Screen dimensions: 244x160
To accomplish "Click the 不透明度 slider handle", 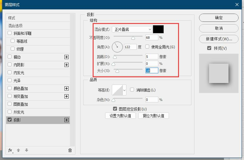I will click(x=133, y=38).
